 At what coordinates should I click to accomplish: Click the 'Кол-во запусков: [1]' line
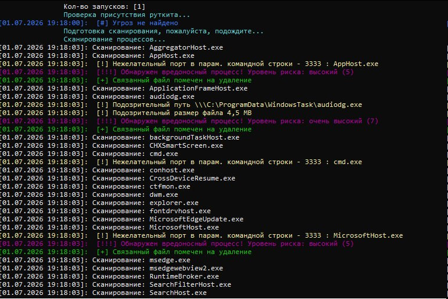(105, 6)
